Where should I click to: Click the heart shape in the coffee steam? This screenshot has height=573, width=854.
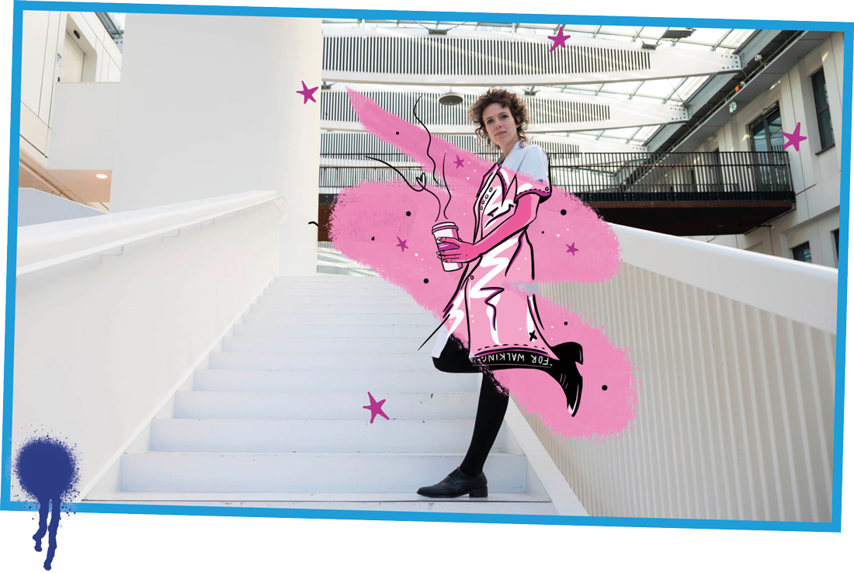(420, 179)
